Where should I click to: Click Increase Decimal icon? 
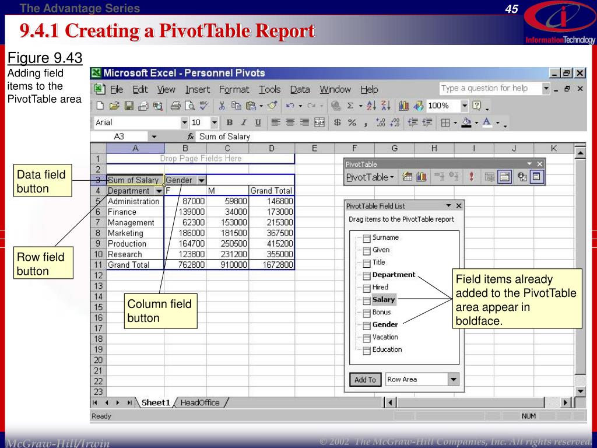[380, 123]
